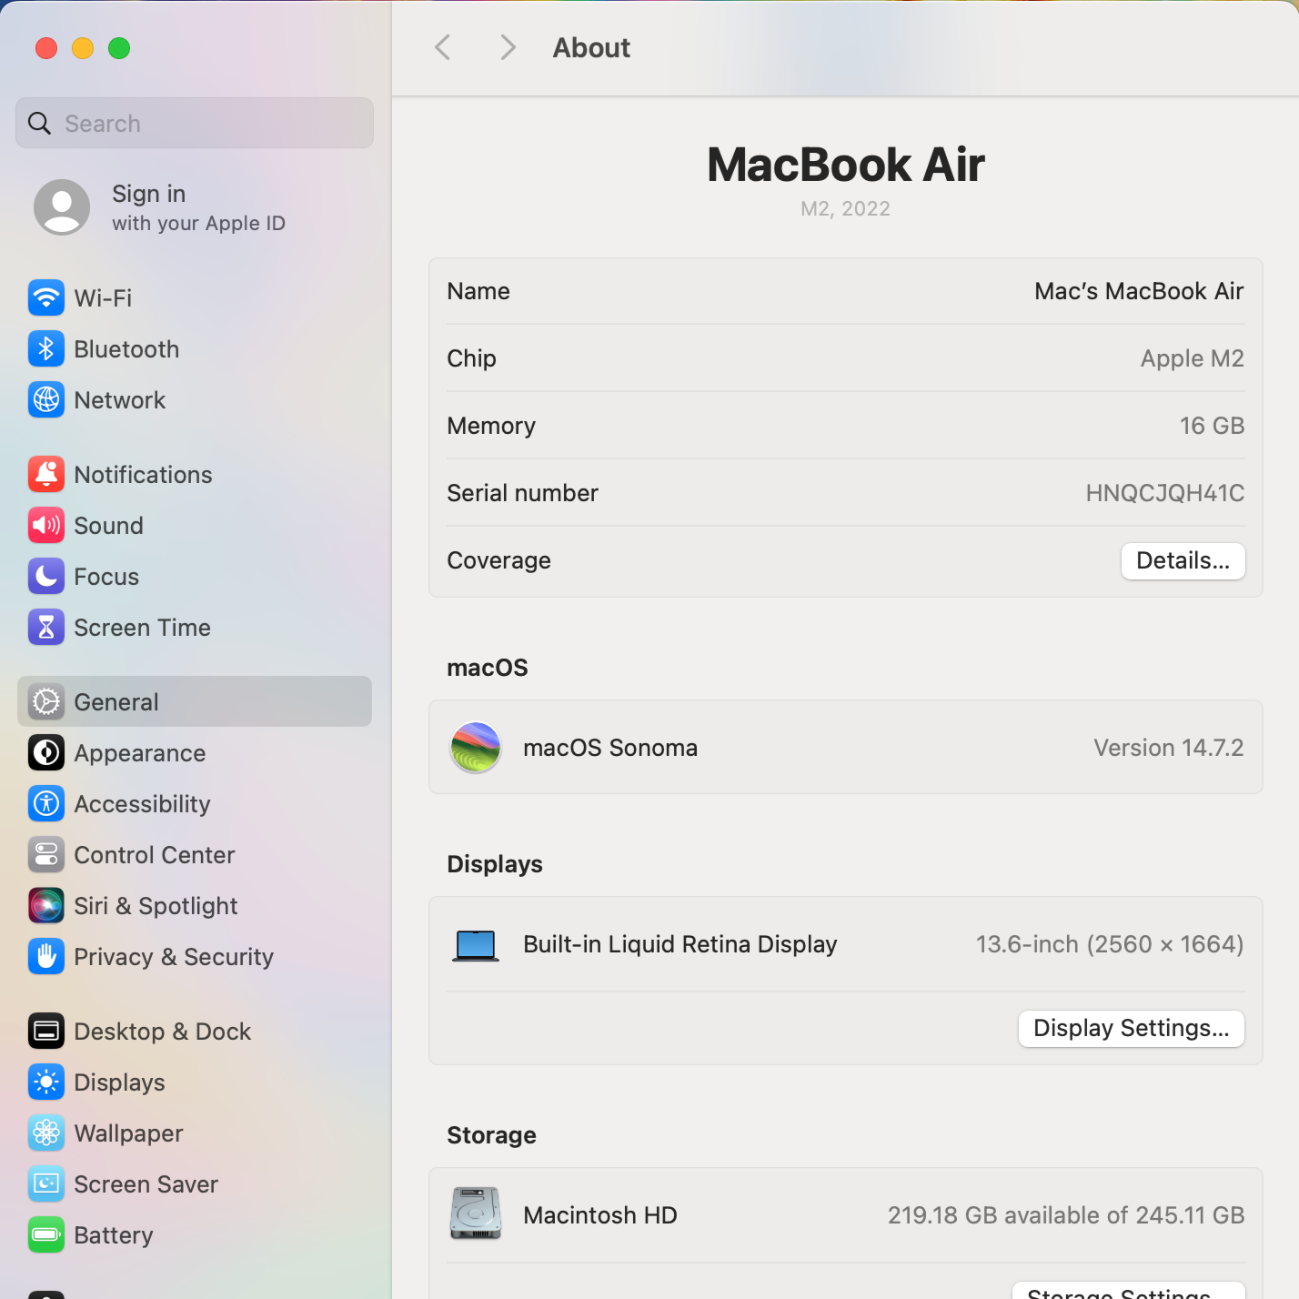Open Display Settings button
1299x1299 pixels.
(x=1131, y=1028)
